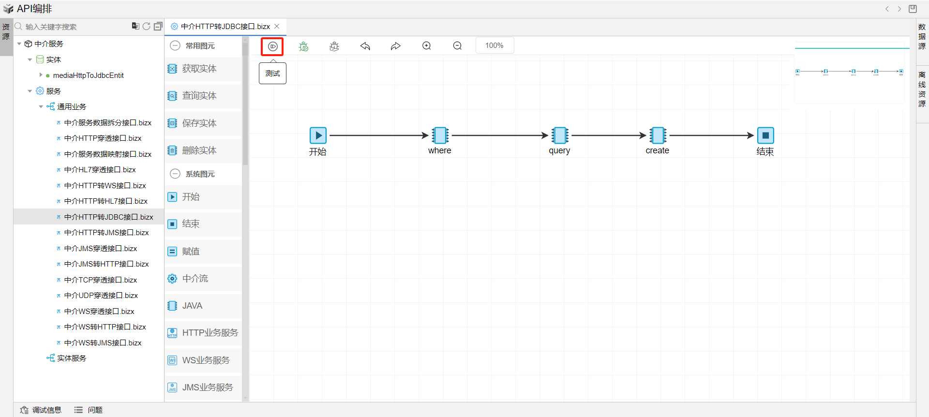Click the green debug bug icon
This screenshot has height=417, width=929.
(303, 46)
